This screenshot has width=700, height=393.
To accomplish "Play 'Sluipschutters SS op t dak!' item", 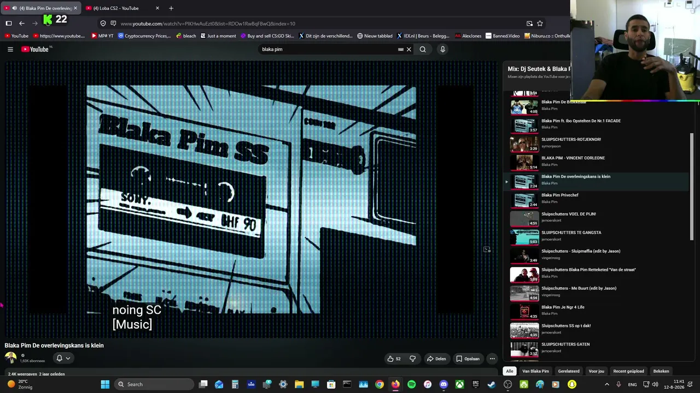I will [596, 330].
